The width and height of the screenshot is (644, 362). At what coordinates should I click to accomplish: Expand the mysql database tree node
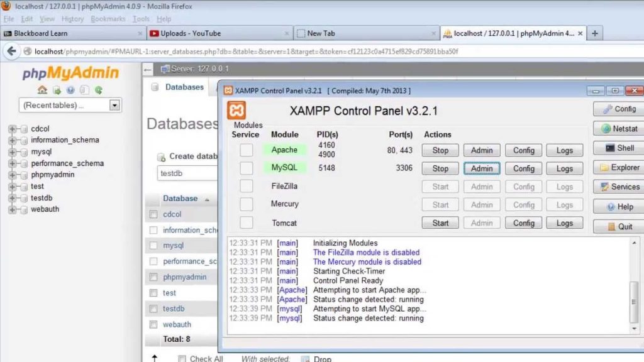pyautogui.click(x=13, y=152)
